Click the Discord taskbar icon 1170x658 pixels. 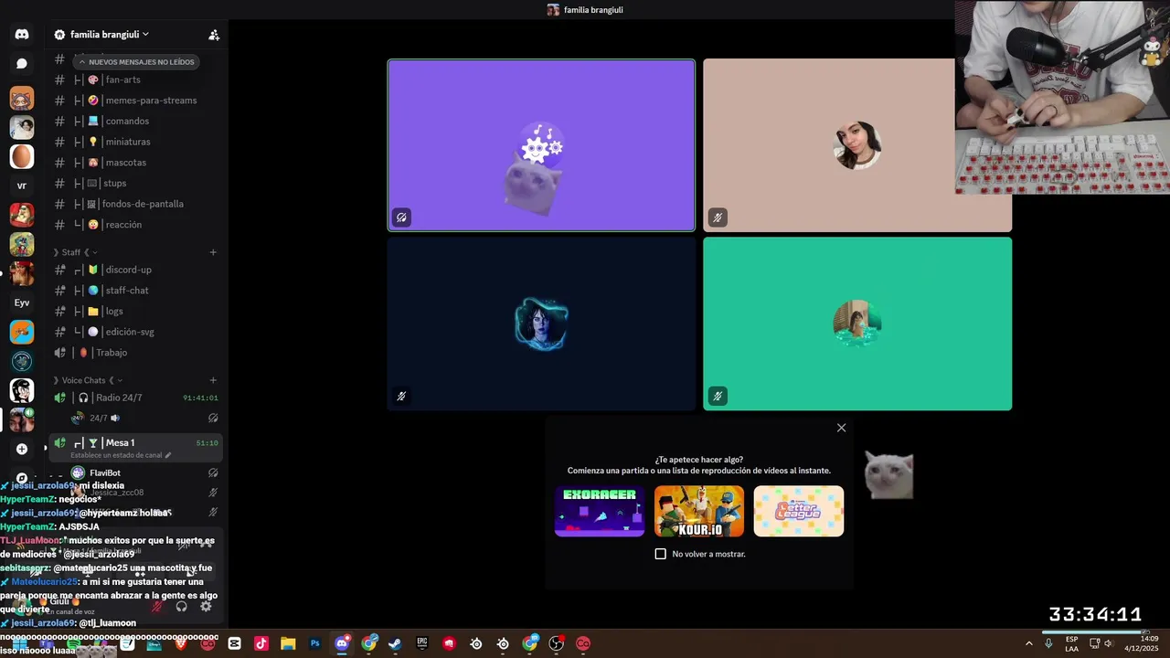[342, 643]
